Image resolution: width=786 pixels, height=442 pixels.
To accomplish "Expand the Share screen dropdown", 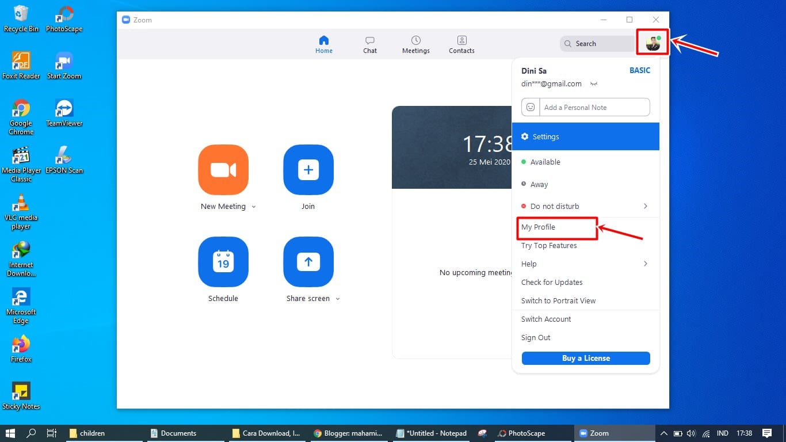I will coord(338,299).
